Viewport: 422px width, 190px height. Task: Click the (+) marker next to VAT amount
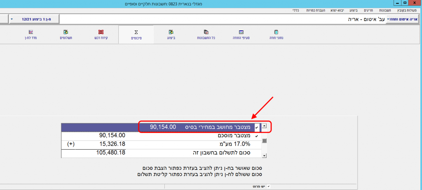[71, 144]
